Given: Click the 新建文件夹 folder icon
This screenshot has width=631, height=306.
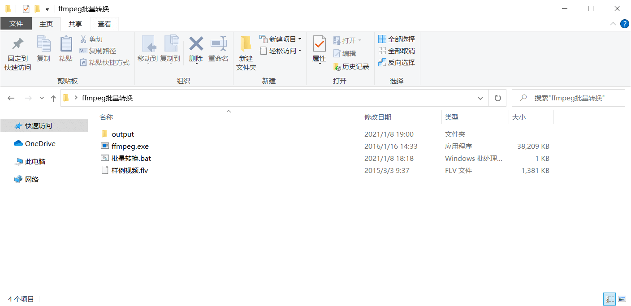Looking at the screenshot, I should tap(246, 44).
